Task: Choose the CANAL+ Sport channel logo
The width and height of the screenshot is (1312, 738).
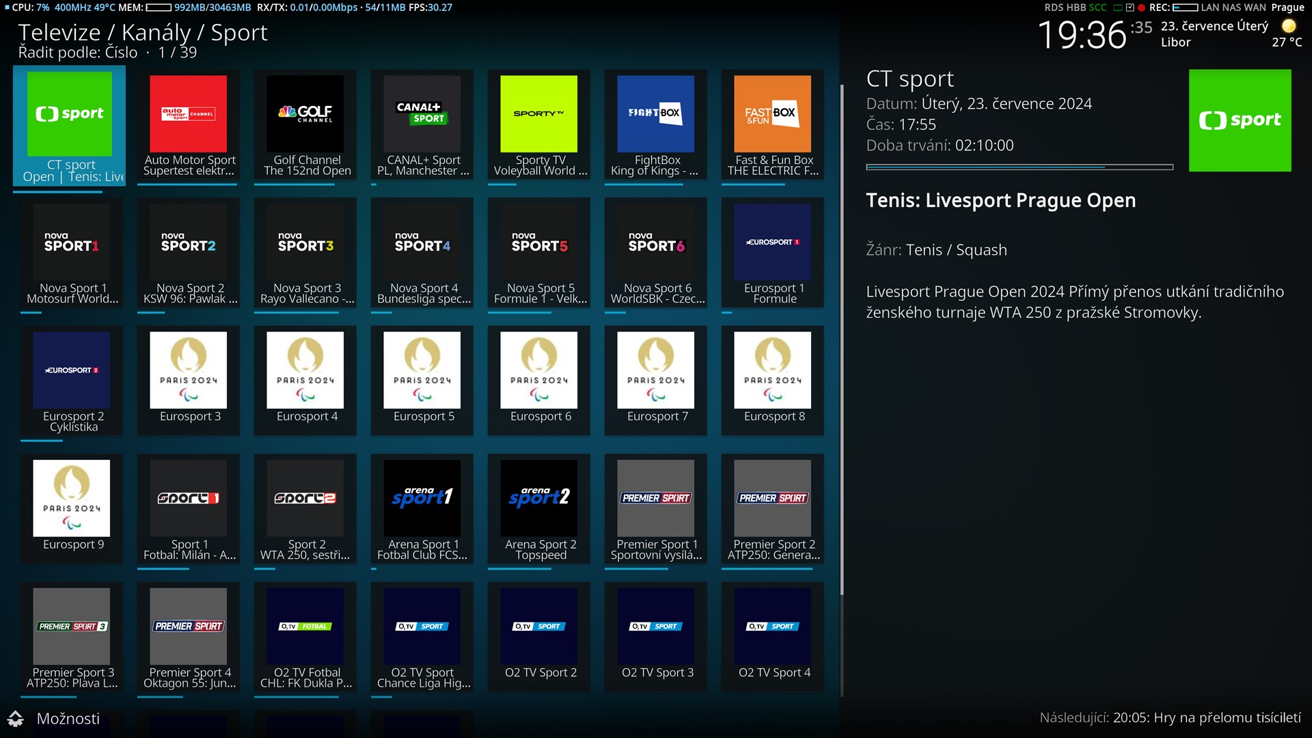Action: [422, 113]
